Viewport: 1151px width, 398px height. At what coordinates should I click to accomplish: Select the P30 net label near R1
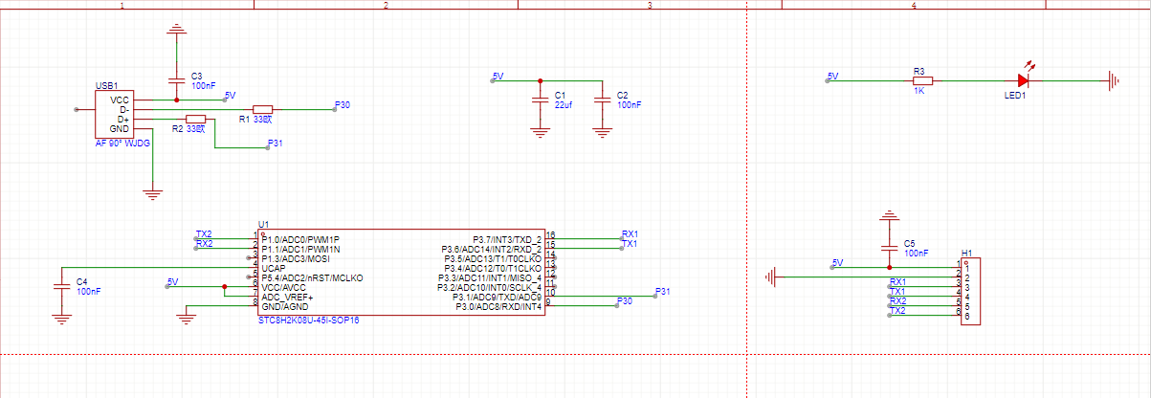[343, 104]
